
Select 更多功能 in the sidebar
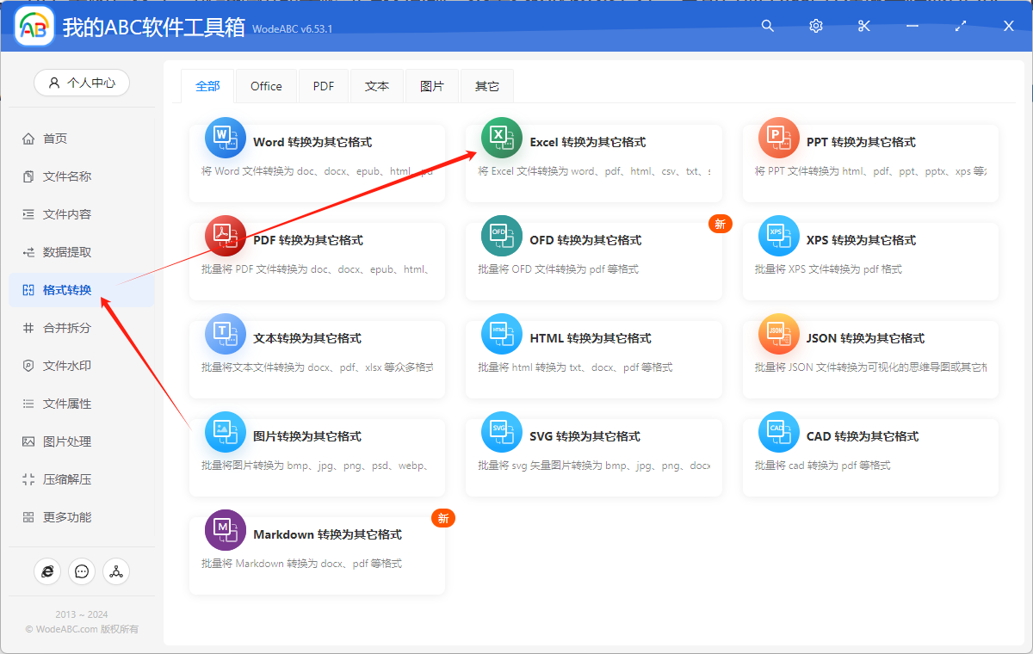67,517
